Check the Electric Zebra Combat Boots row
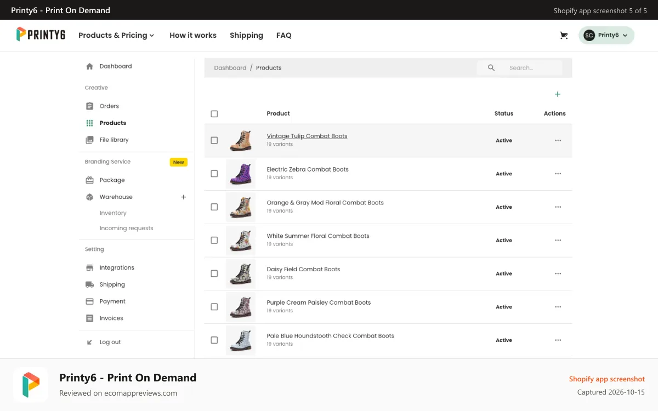Image resolution: width=658 pixels, height=411 pixels. [214, 174]
